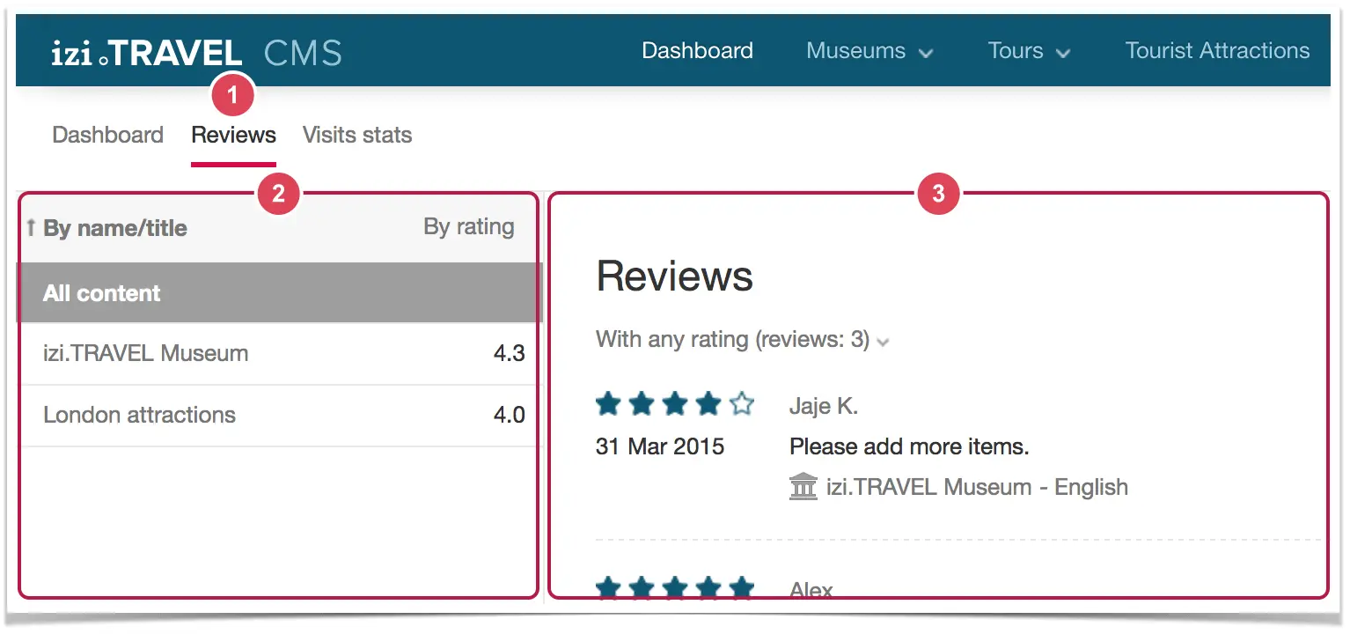Open the 'With any rating' filter dropdown

pos(743,339)
